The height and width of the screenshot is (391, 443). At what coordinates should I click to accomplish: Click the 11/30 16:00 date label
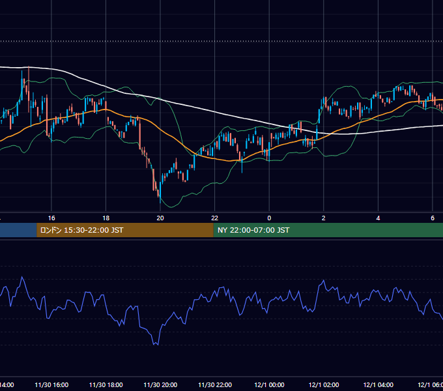tap(51, 385)
